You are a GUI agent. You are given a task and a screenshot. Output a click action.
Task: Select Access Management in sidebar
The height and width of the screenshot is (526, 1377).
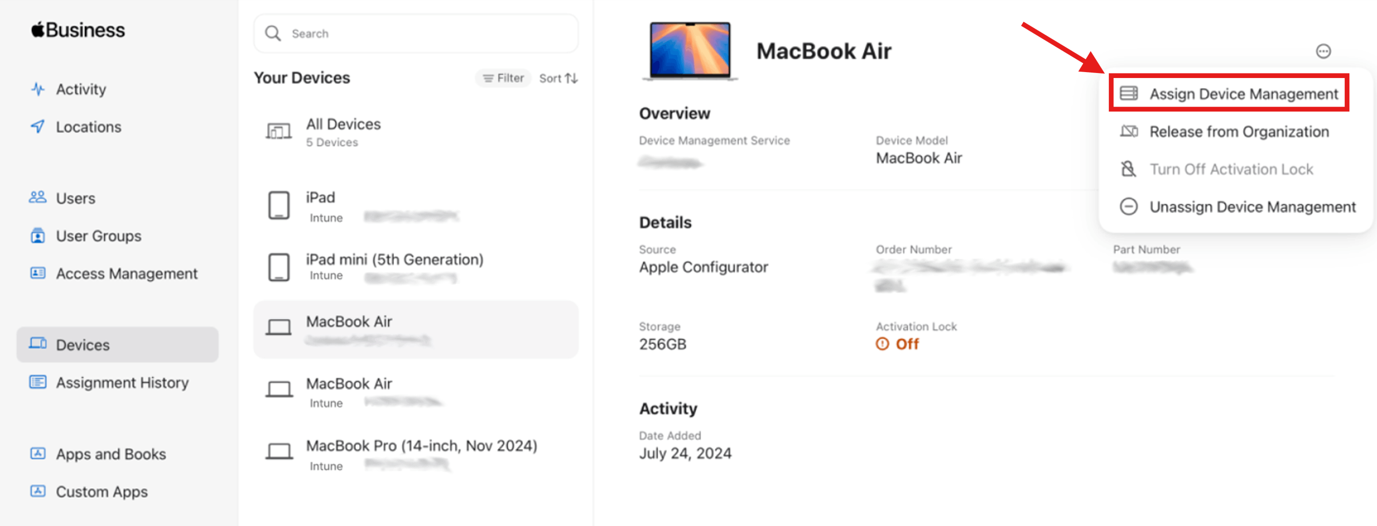pos(126,274)
